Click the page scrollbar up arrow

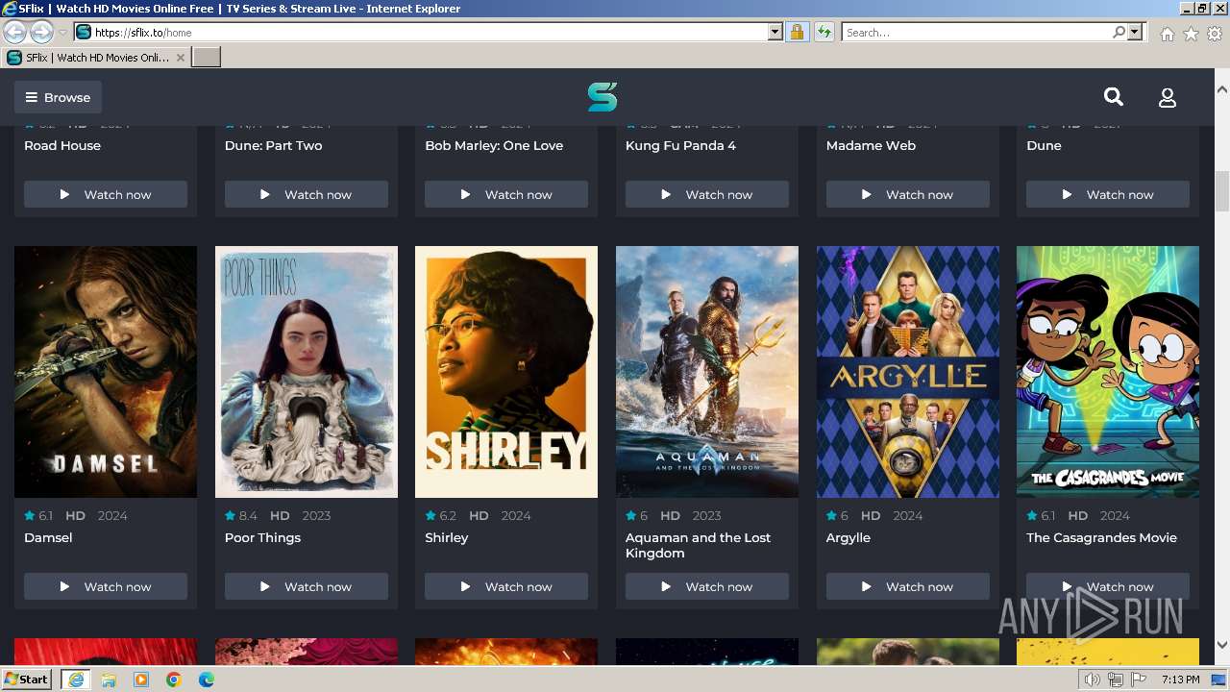[1222, 89]
